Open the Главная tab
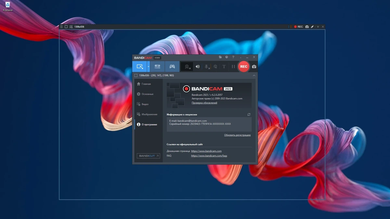The image size is (390, 219). 149,84
